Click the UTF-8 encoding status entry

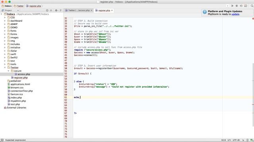(x=236, y=140)
